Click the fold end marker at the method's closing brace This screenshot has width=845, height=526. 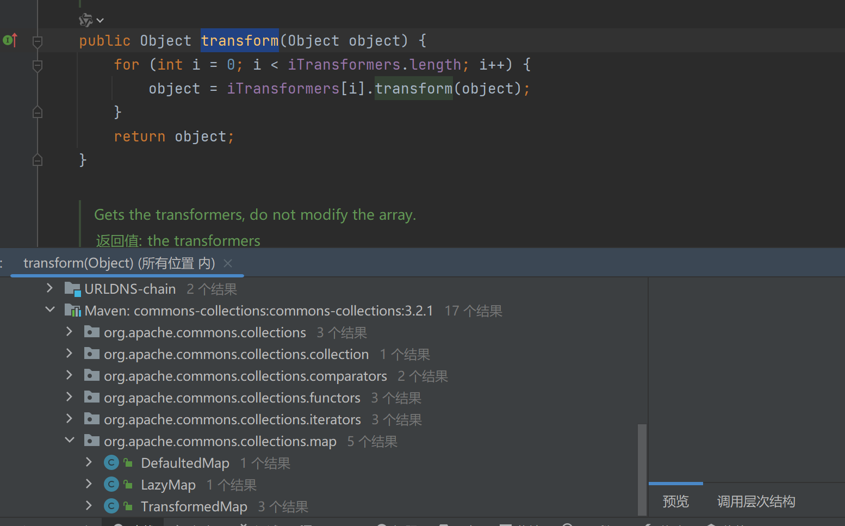pyautogui.click(x=38, y=160)
